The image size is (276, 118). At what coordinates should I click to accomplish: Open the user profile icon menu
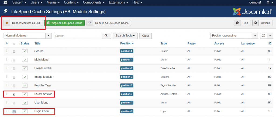click(x=269, y=2)
